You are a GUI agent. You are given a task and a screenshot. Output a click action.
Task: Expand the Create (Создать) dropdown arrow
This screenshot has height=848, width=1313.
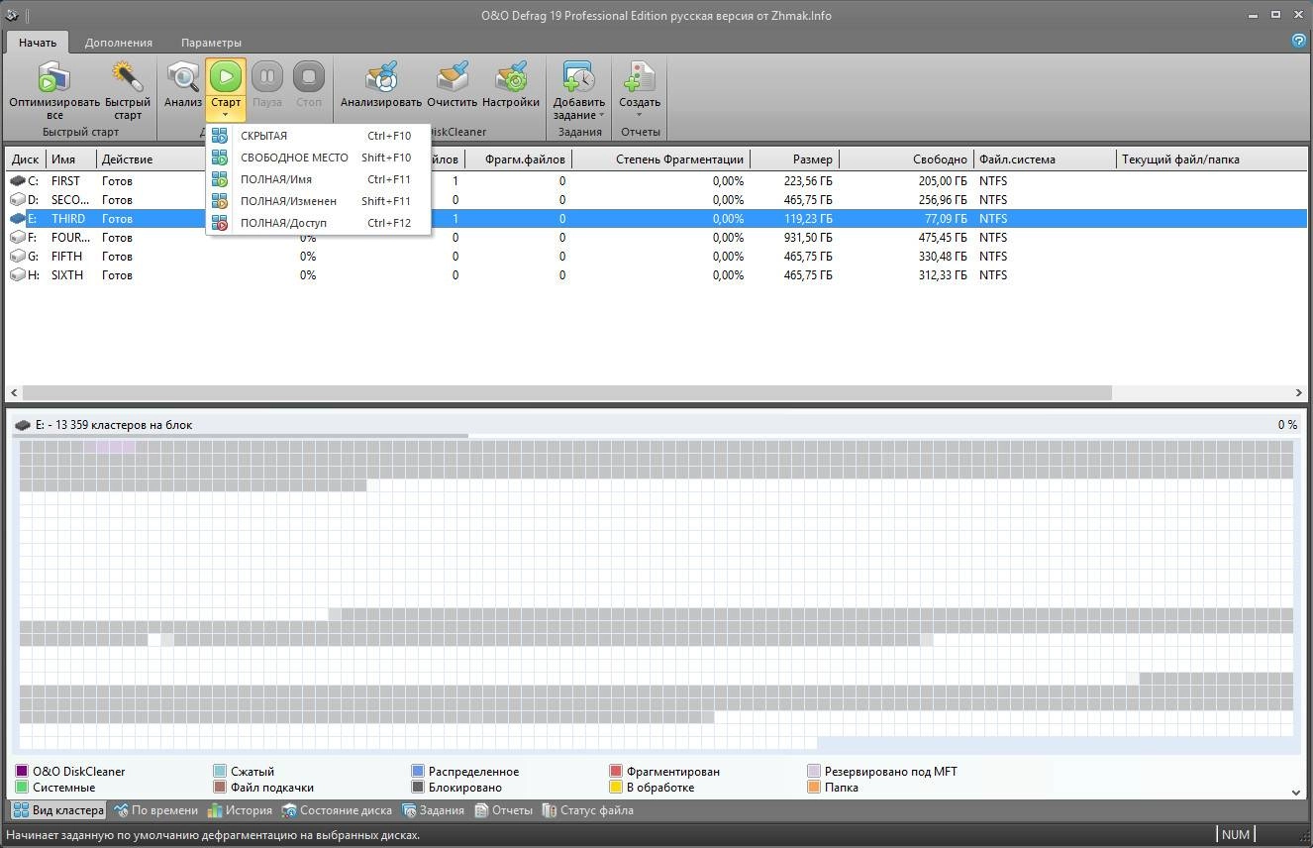point(640,115)
